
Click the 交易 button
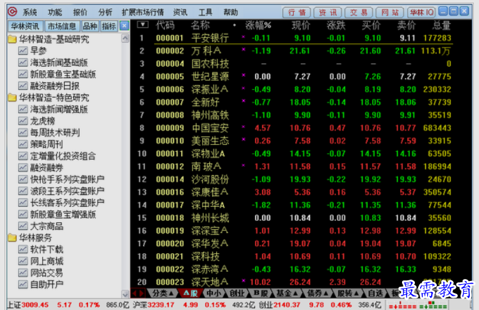point(359,12)
